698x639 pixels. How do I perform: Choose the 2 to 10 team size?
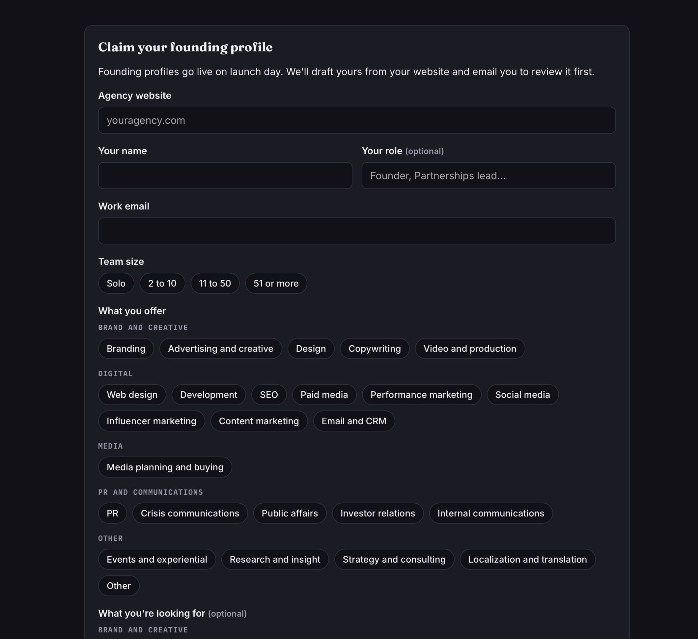click(162, 283)
